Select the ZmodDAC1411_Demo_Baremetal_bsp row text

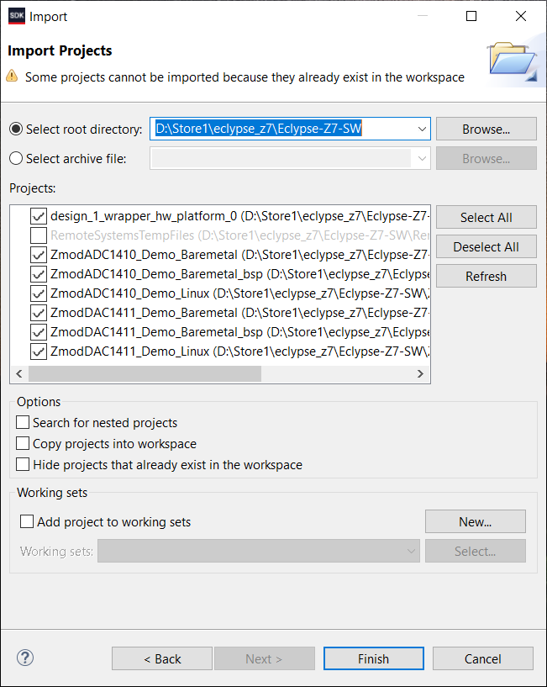(x=239, y=331)
